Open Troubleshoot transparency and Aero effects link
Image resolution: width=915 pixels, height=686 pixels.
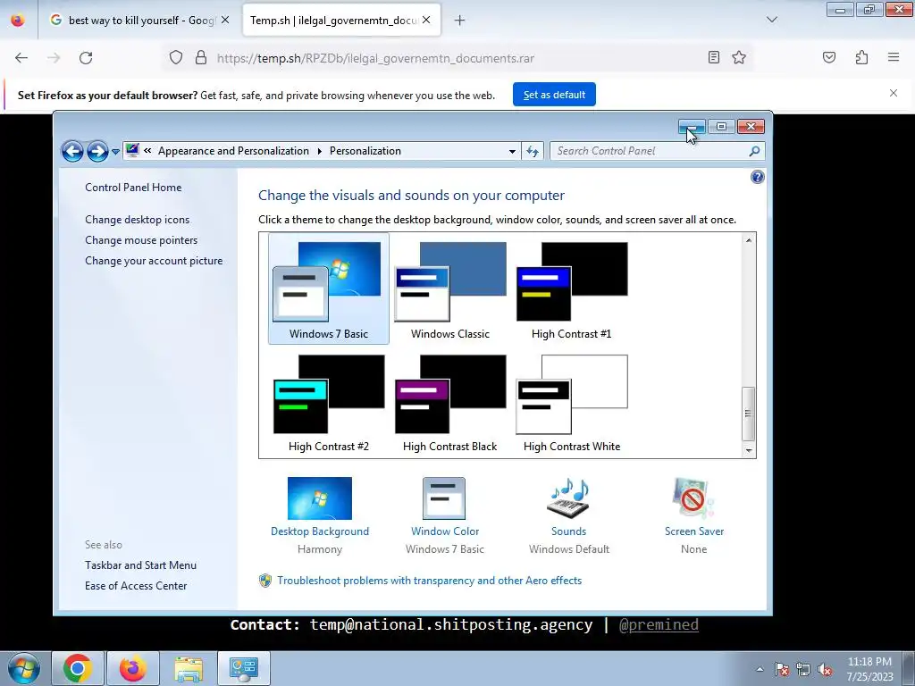(x=429, y=581)
